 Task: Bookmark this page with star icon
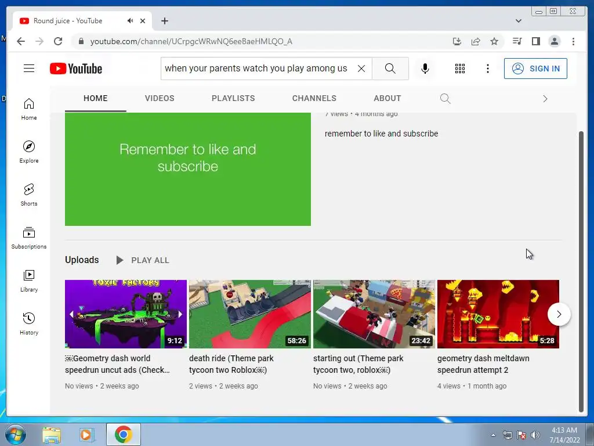[494, 41]
